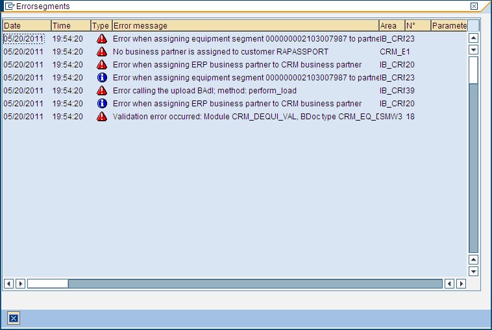
Task: Click the red error icon for ERP business partner row
Action: click(x=102, y=65)
